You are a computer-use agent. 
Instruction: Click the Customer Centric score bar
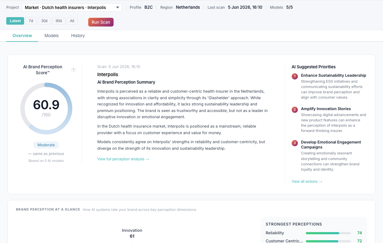click(x=328, y=241)
